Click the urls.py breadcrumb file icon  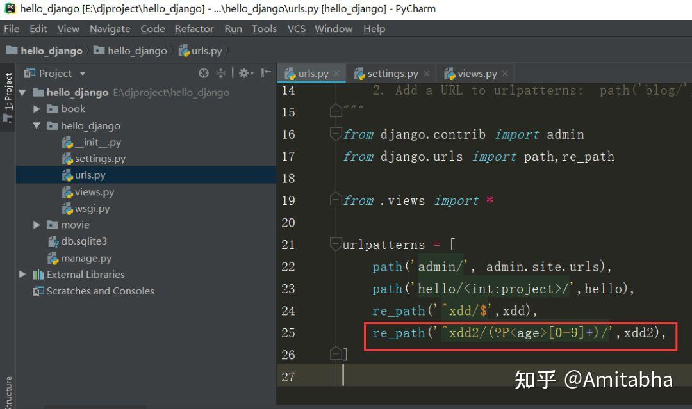[184, 51]
